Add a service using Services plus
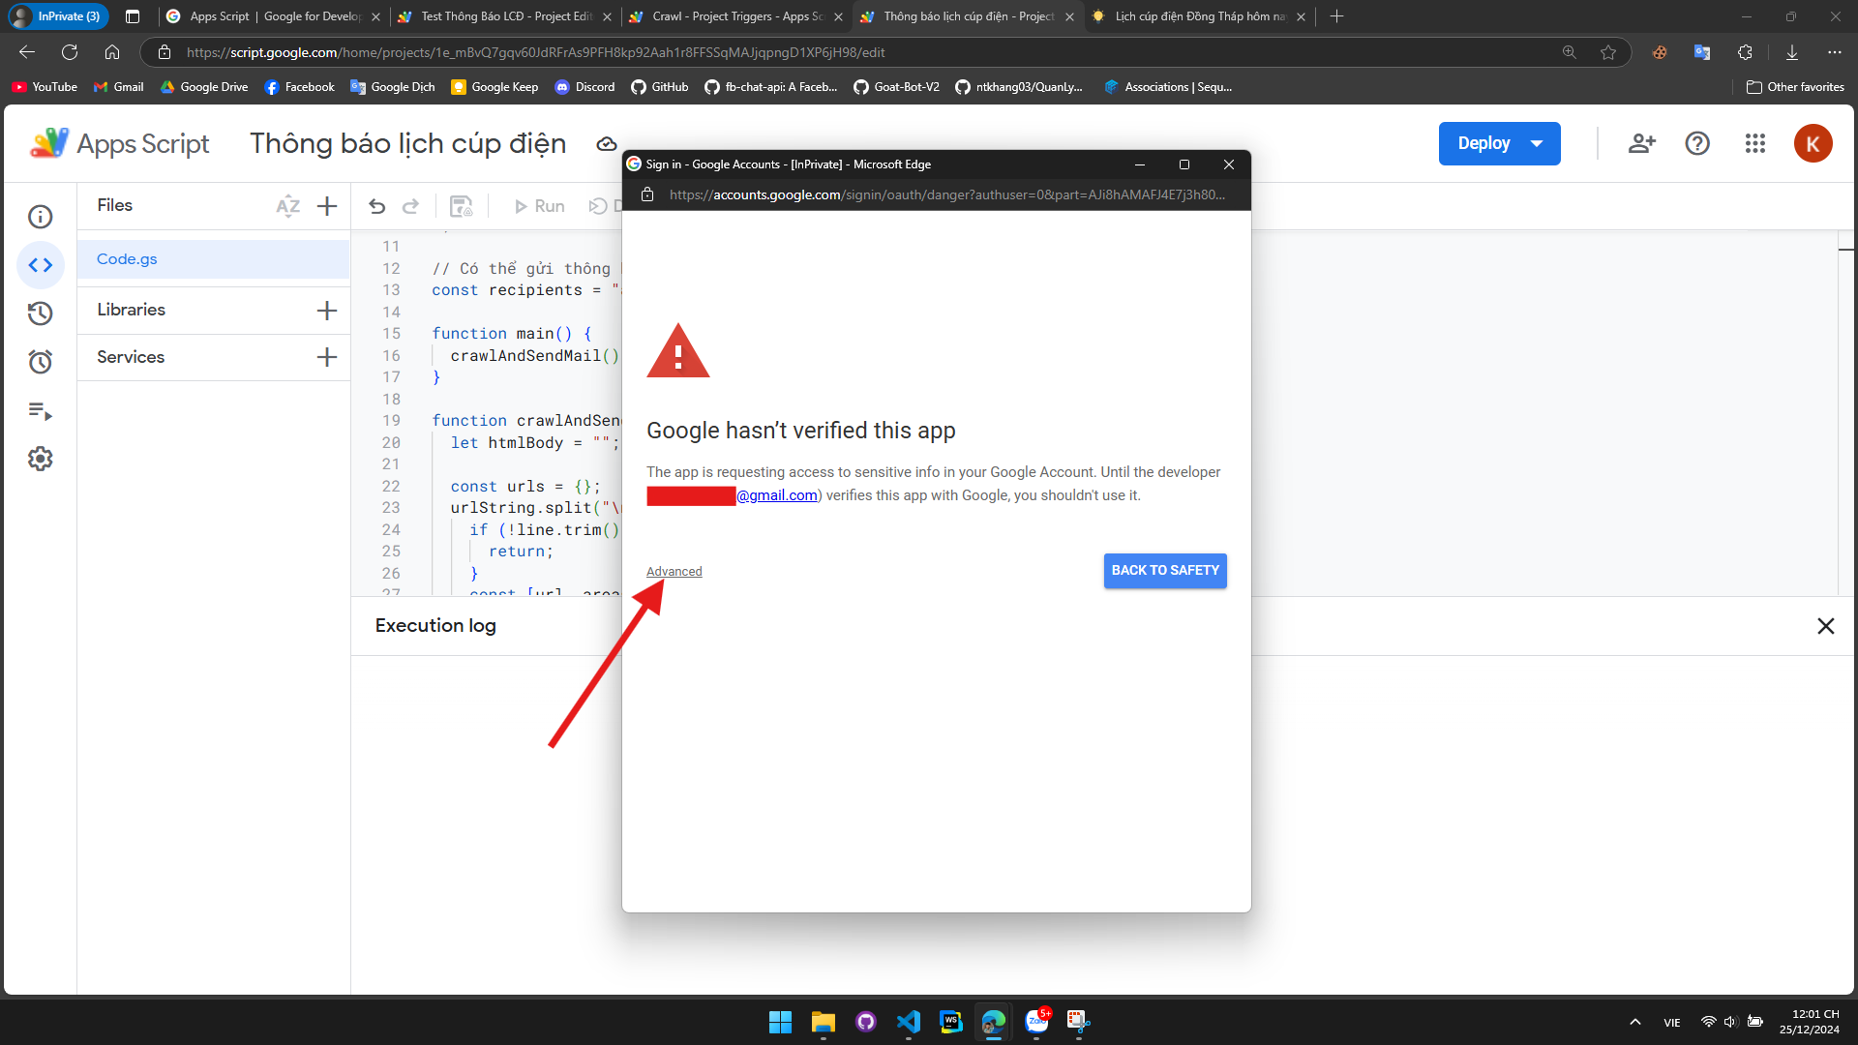Screen dimensions: 1858x1045 (327, 357)
